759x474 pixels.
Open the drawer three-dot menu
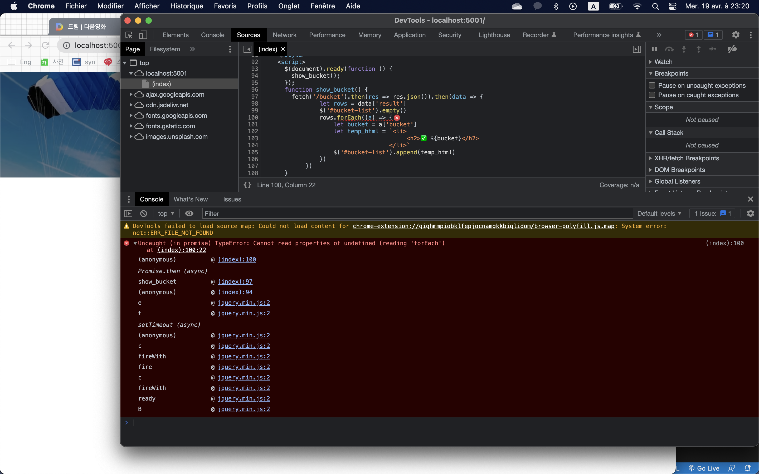click(x=129, y=199)
